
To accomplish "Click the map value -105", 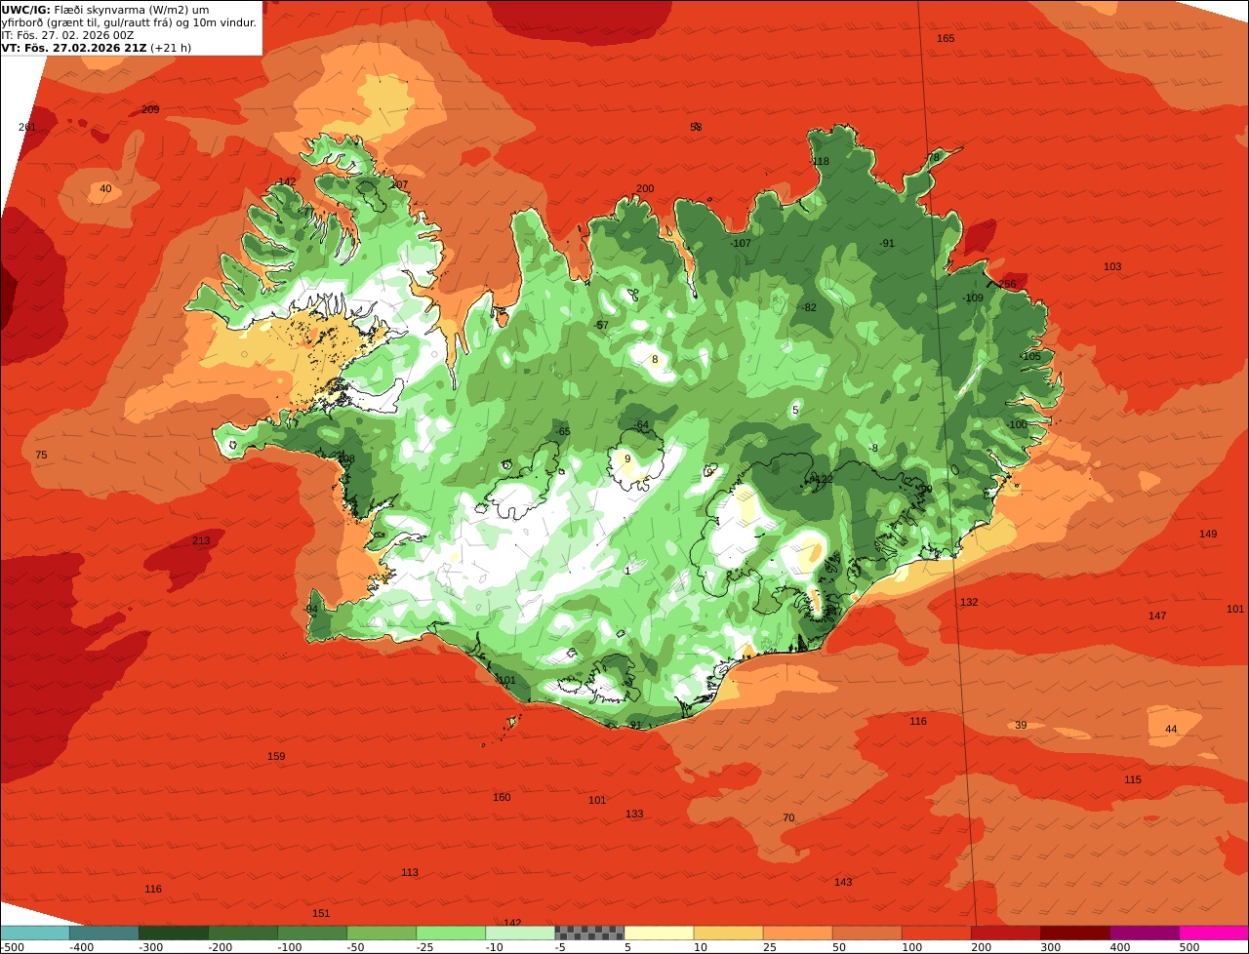I will [1030, 357].
